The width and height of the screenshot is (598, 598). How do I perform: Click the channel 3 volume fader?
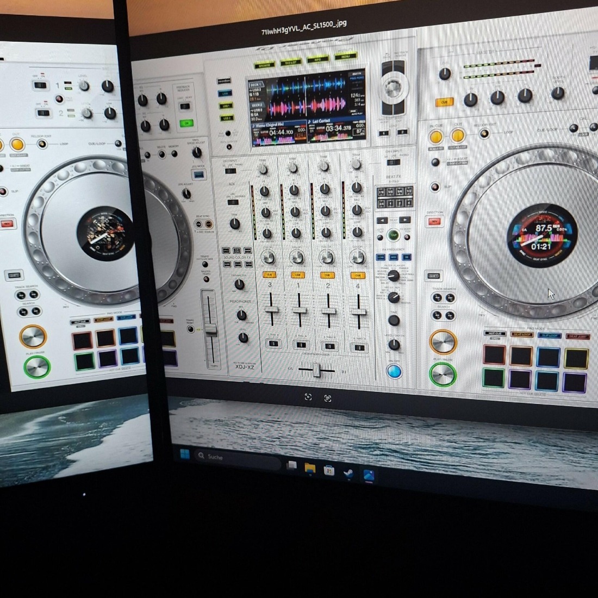pyautogui.click(x=271, y=309)
